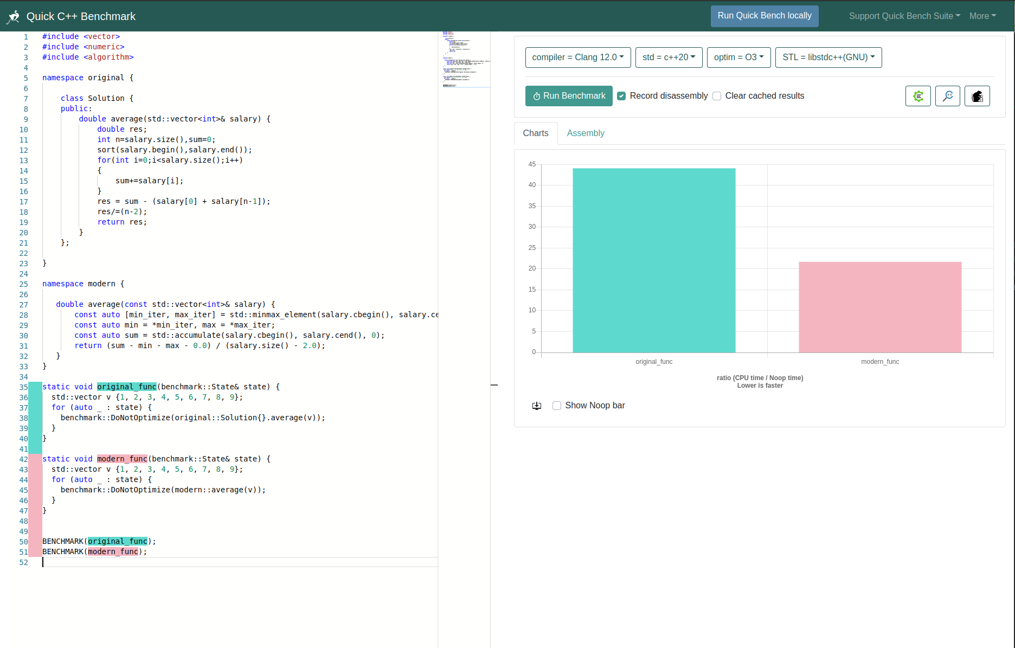
Task: Open in C++ Insights via magnifier icon
Action: [948, 96]
